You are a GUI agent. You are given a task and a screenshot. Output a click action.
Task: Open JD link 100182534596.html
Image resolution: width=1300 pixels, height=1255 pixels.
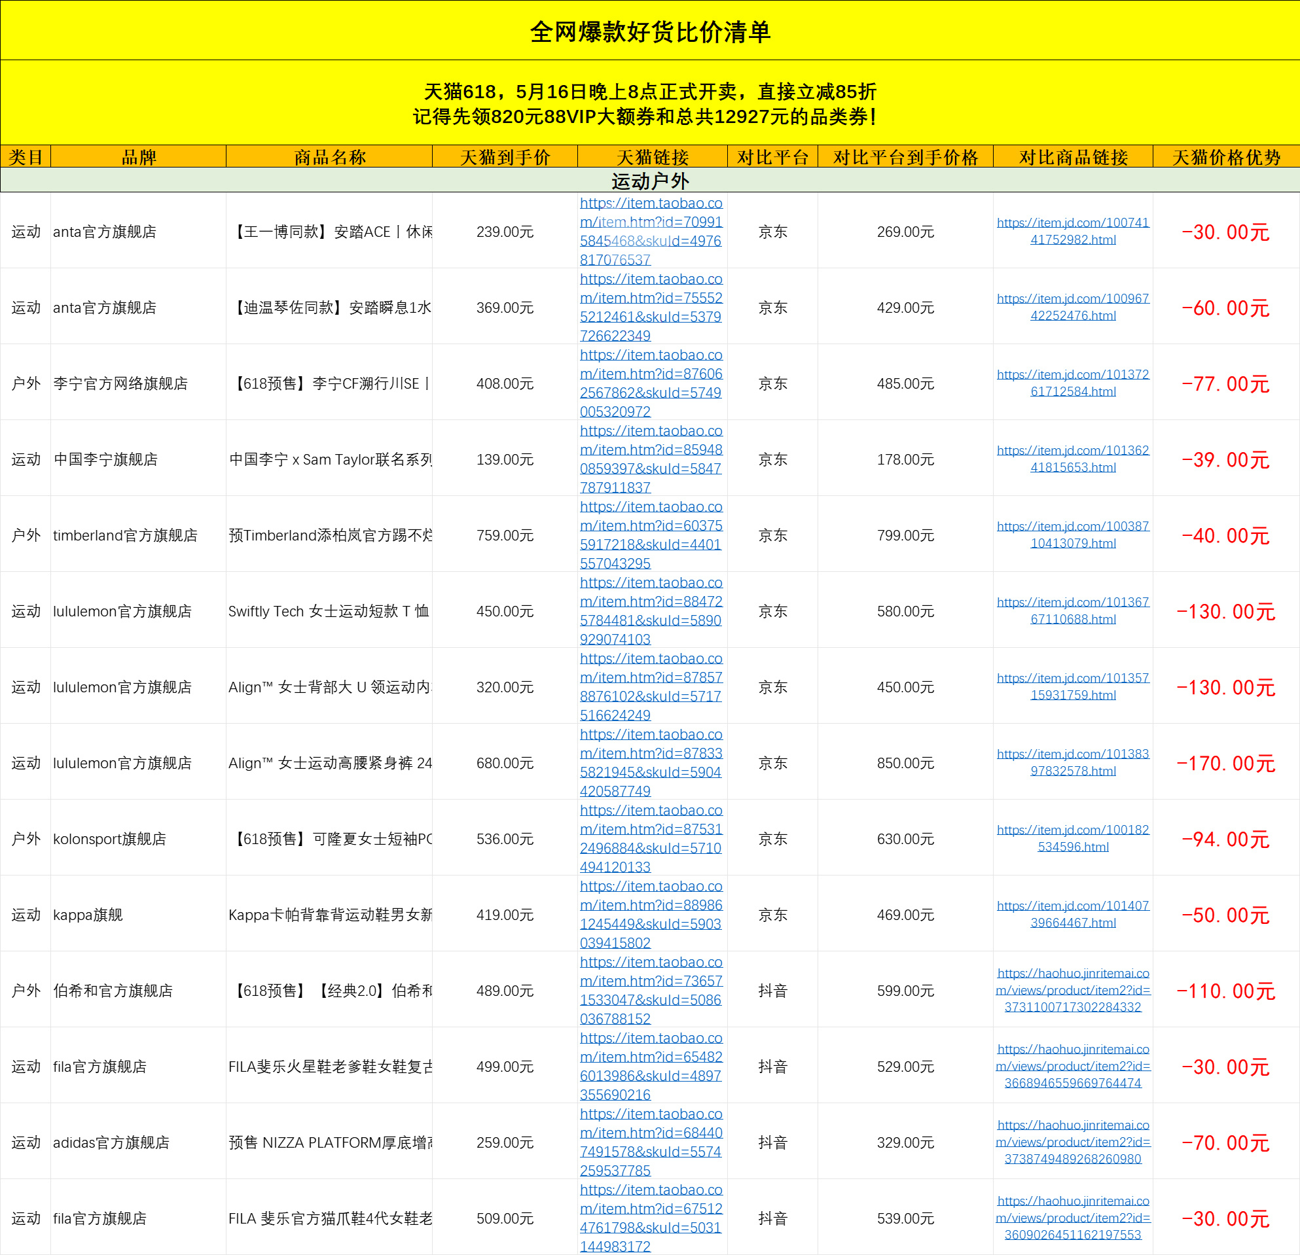tap(1073, 838)
